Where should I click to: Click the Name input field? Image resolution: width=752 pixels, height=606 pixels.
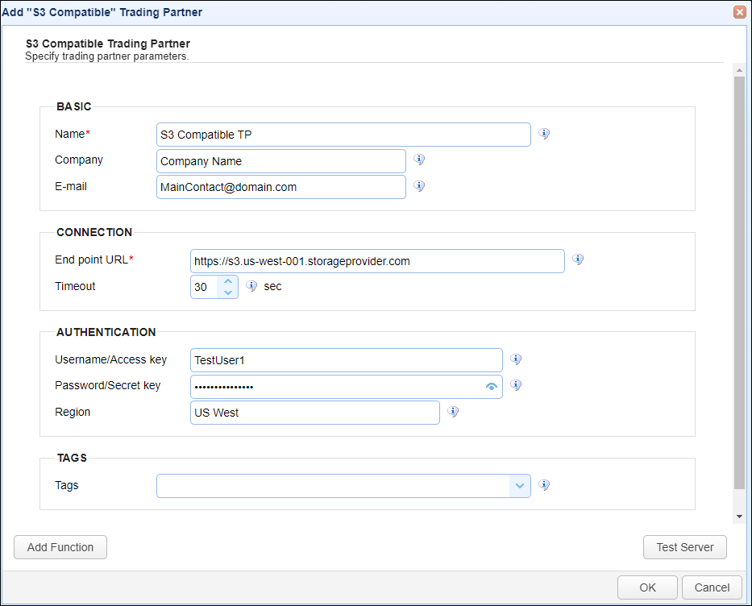click(343, 135)
